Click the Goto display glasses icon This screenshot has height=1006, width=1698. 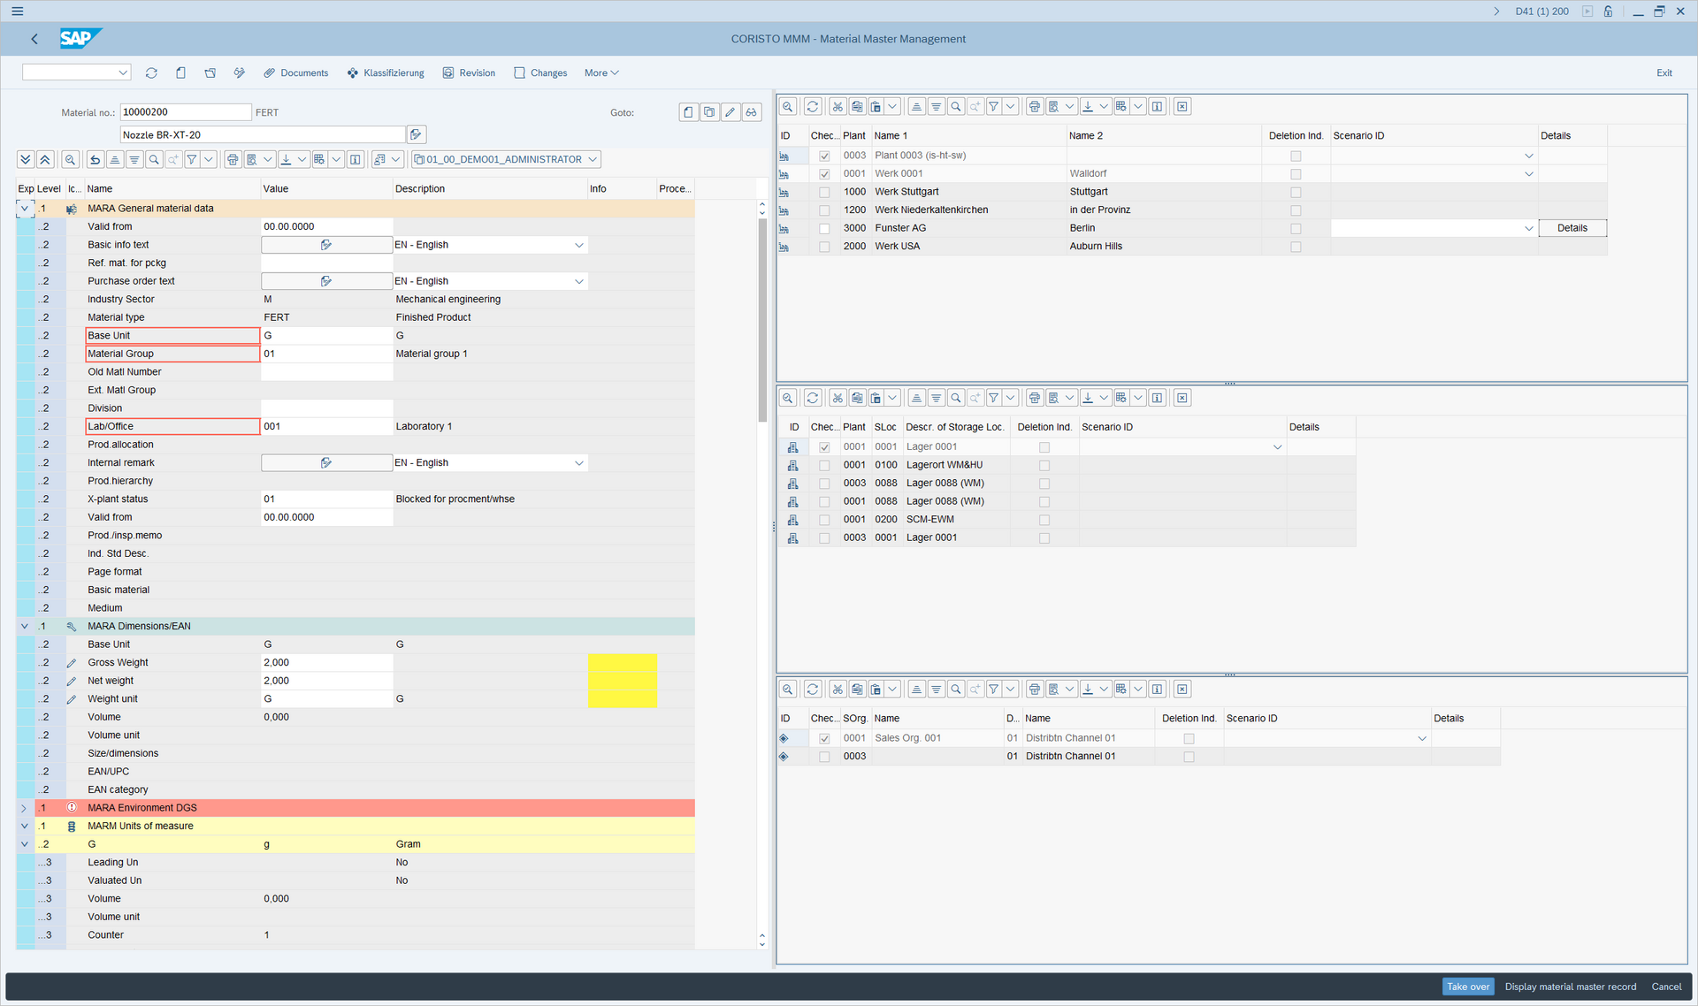pyautogui.click(x=752, y=112)
